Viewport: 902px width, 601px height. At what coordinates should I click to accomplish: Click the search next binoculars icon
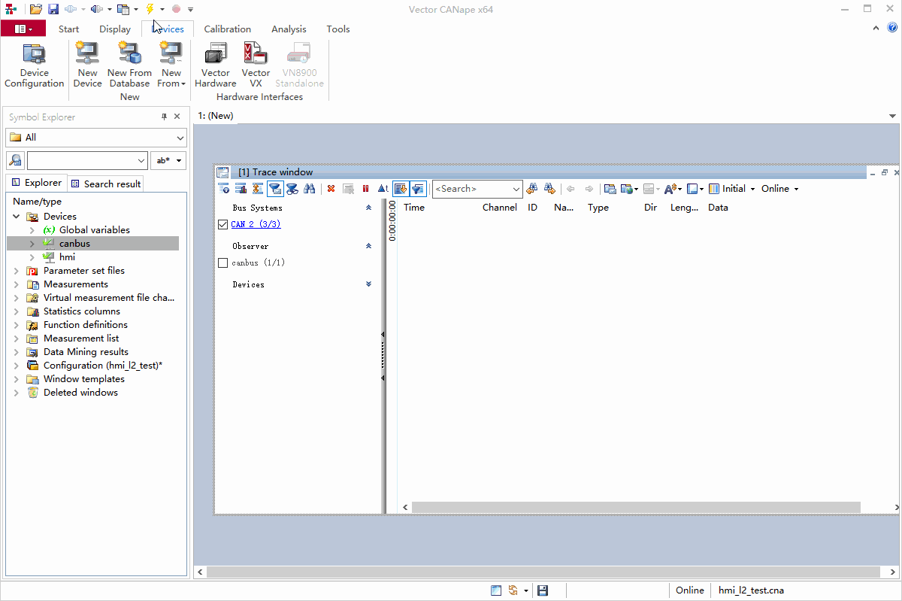(x=549, y=189)
